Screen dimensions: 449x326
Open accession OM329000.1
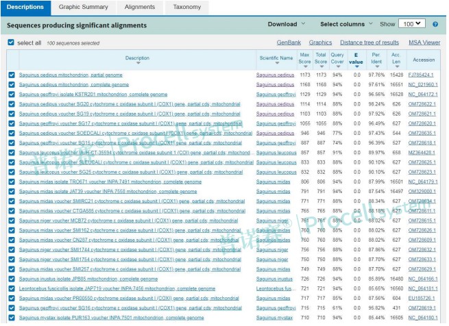[422, 192]
